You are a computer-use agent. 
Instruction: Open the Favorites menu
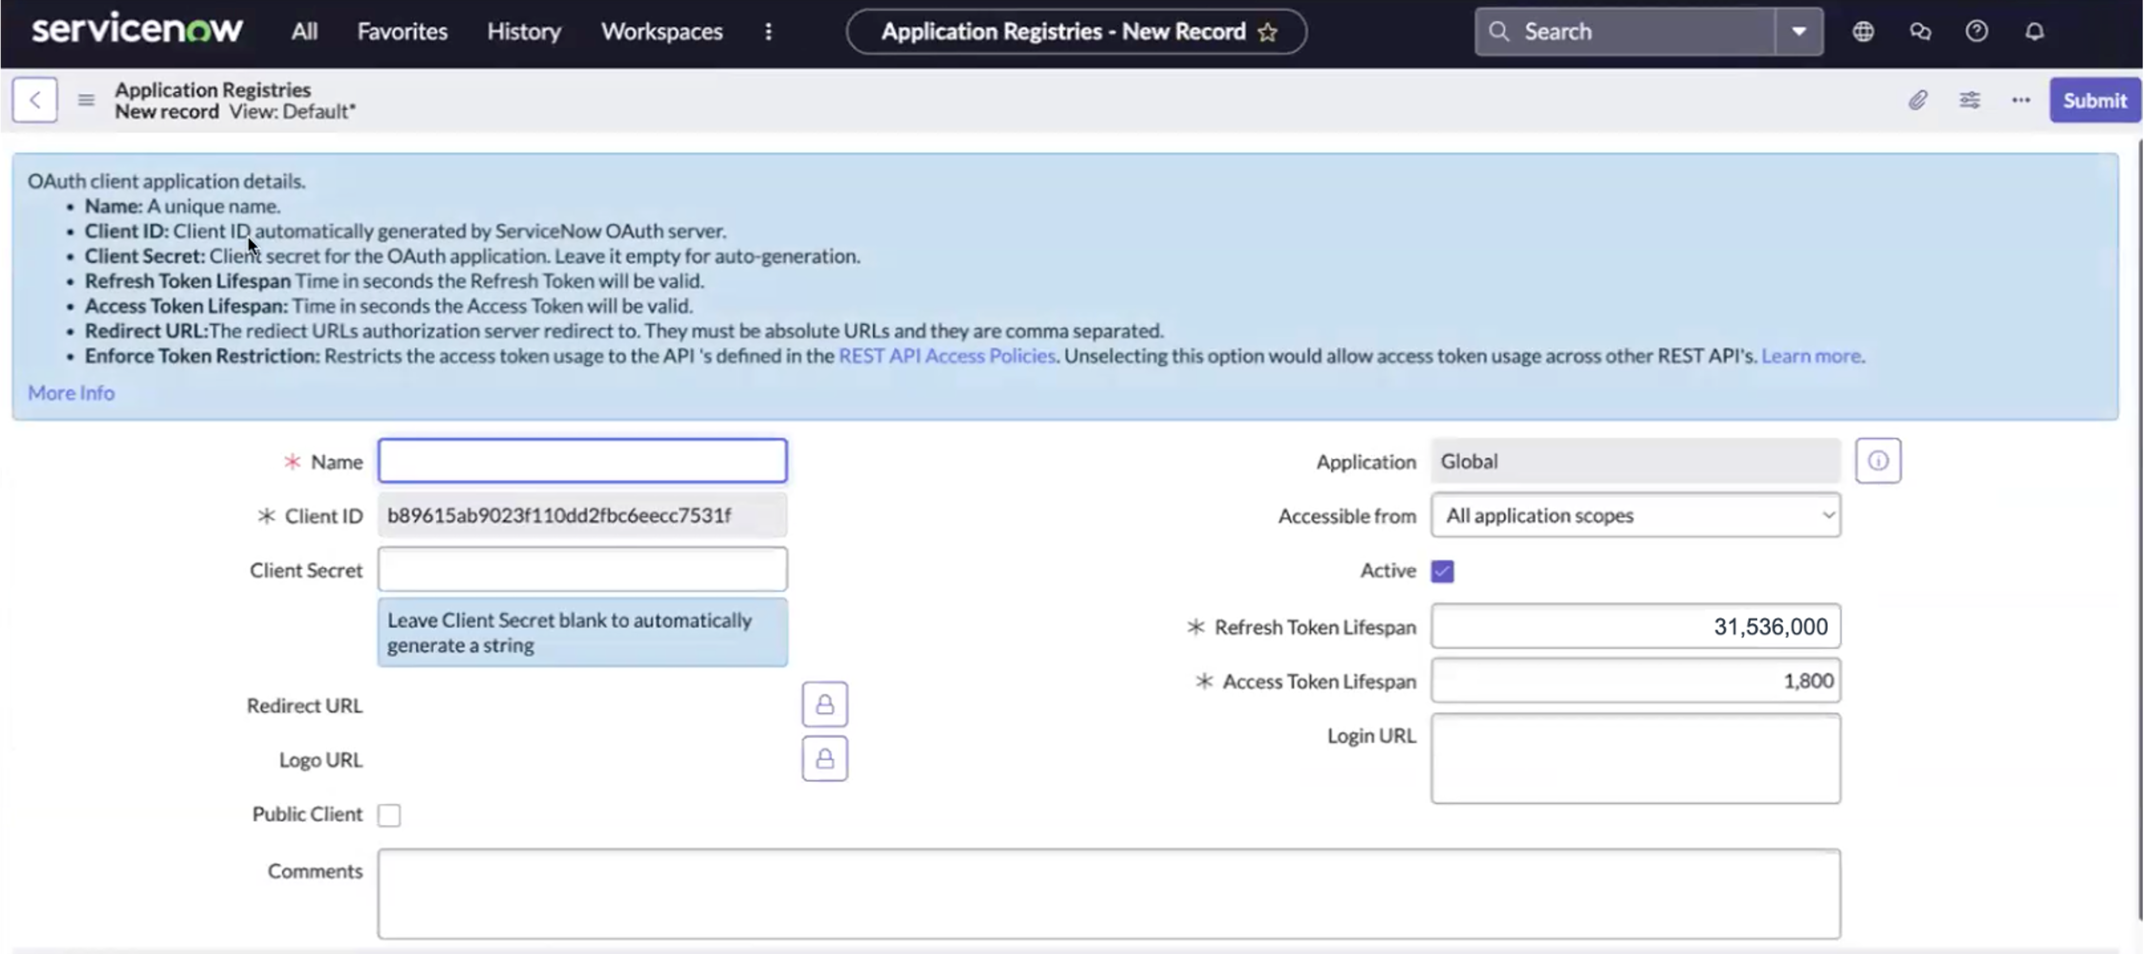402,32
